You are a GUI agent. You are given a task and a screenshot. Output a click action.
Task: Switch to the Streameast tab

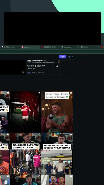(x=70, y=47)
